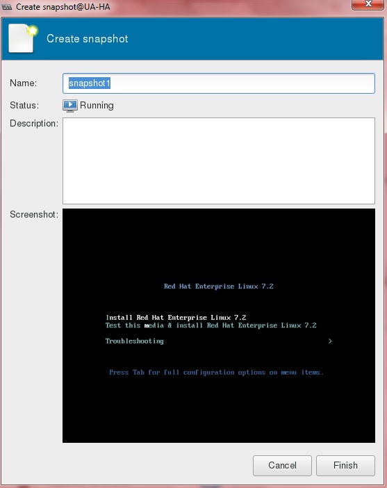Click the Troubleshooting submenu arrow in the screenshot
This screenshot has width=387, height=488.
(x=330, y=341)
